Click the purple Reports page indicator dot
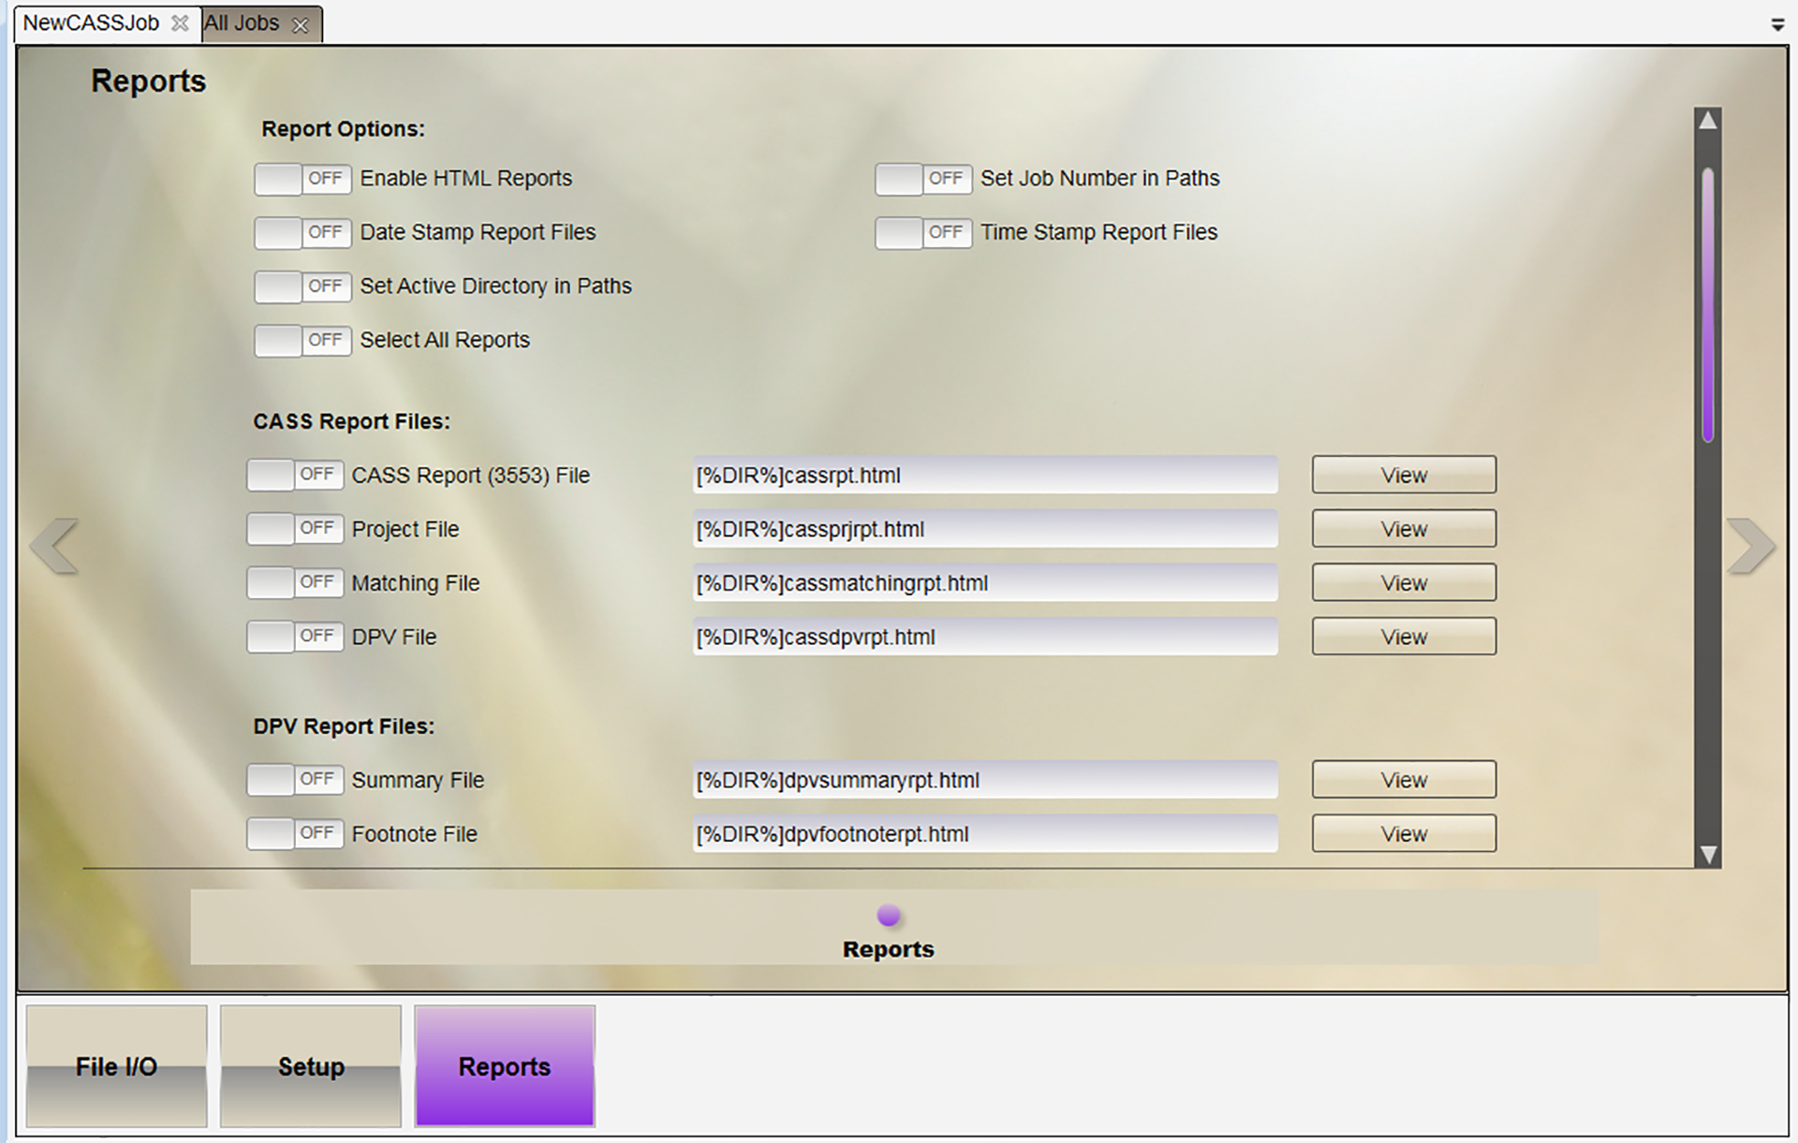This screenshot has height=1143, width=1798. [x=889, y=916]
